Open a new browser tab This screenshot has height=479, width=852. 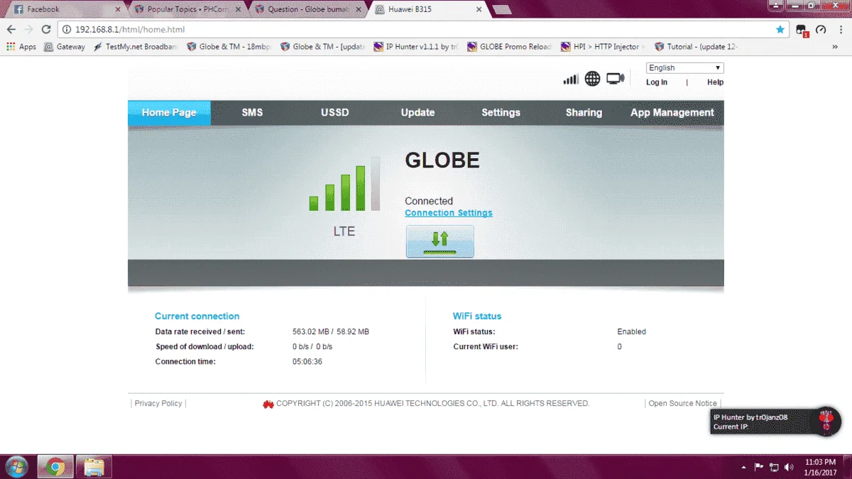[x=502, y=10]
